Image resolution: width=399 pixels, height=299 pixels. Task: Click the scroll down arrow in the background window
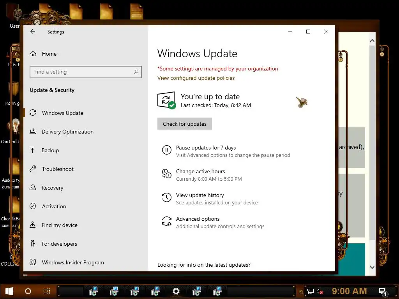[372, 267]
